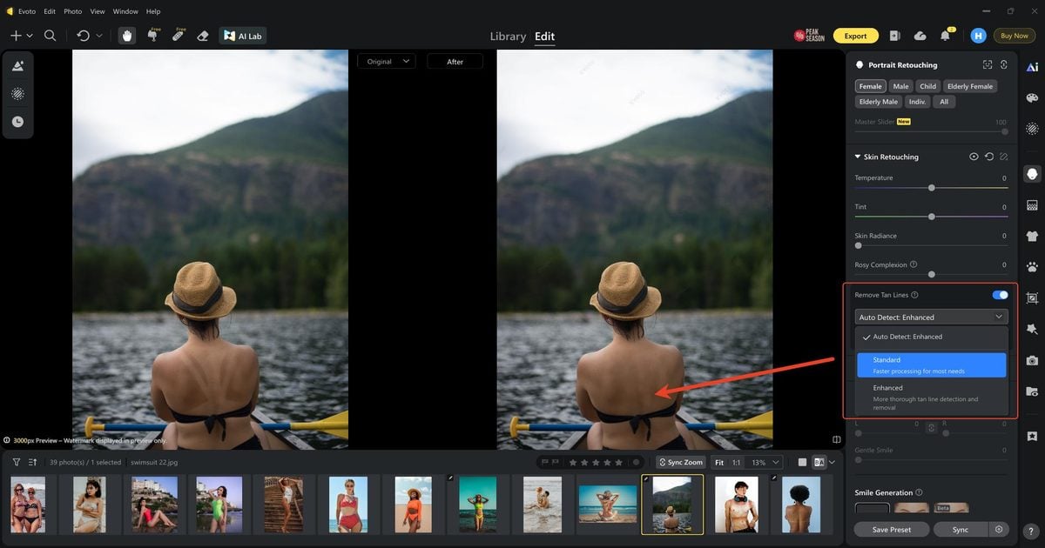This screenshot has width=1045, height=548.
Task: Choose checked Auto Detect: Enhanced option
Action: [x=931, y=337]
